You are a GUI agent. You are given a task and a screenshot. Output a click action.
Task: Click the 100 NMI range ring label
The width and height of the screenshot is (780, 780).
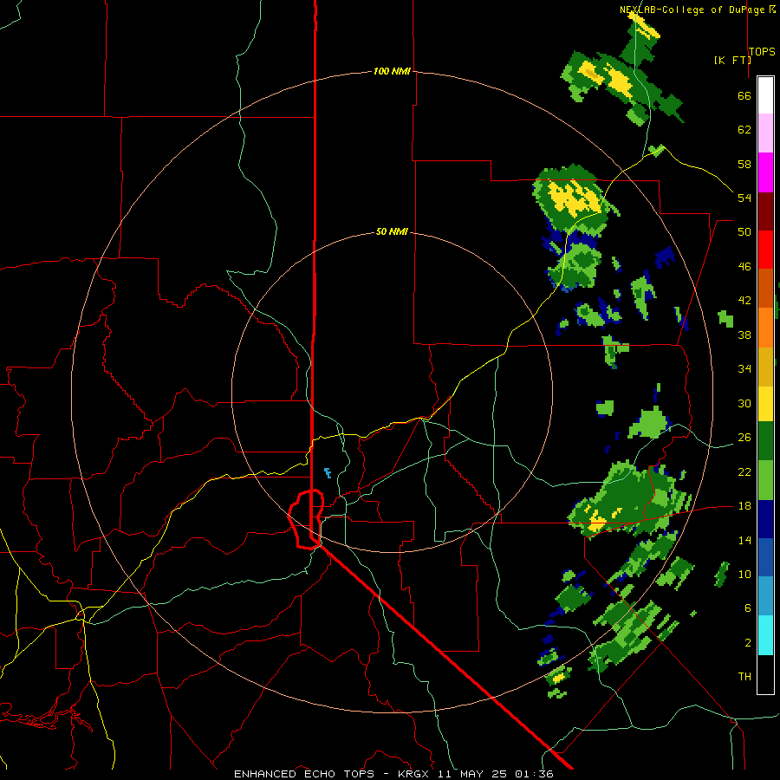click(x=392, y=72)
